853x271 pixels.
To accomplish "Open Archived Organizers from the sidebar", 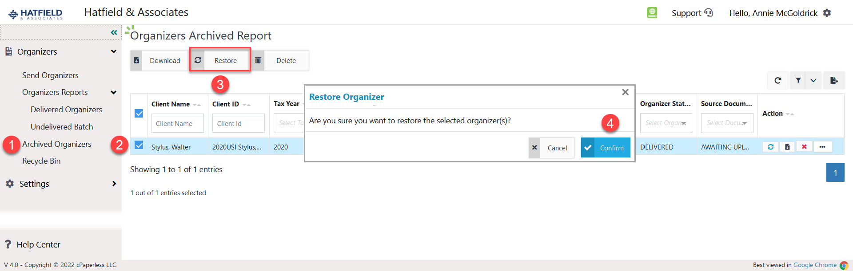I will pyautogui.click(x=57, y=144).
